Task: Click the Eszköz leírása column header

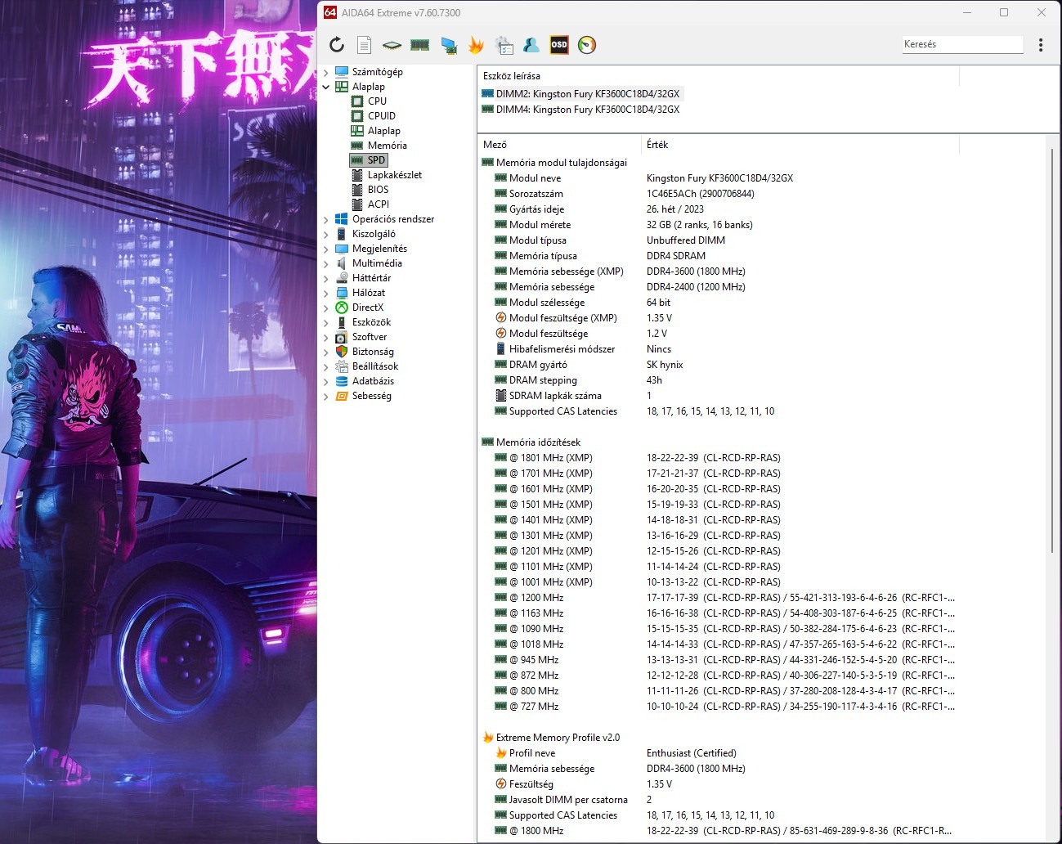Action: (x=718, y=76)
